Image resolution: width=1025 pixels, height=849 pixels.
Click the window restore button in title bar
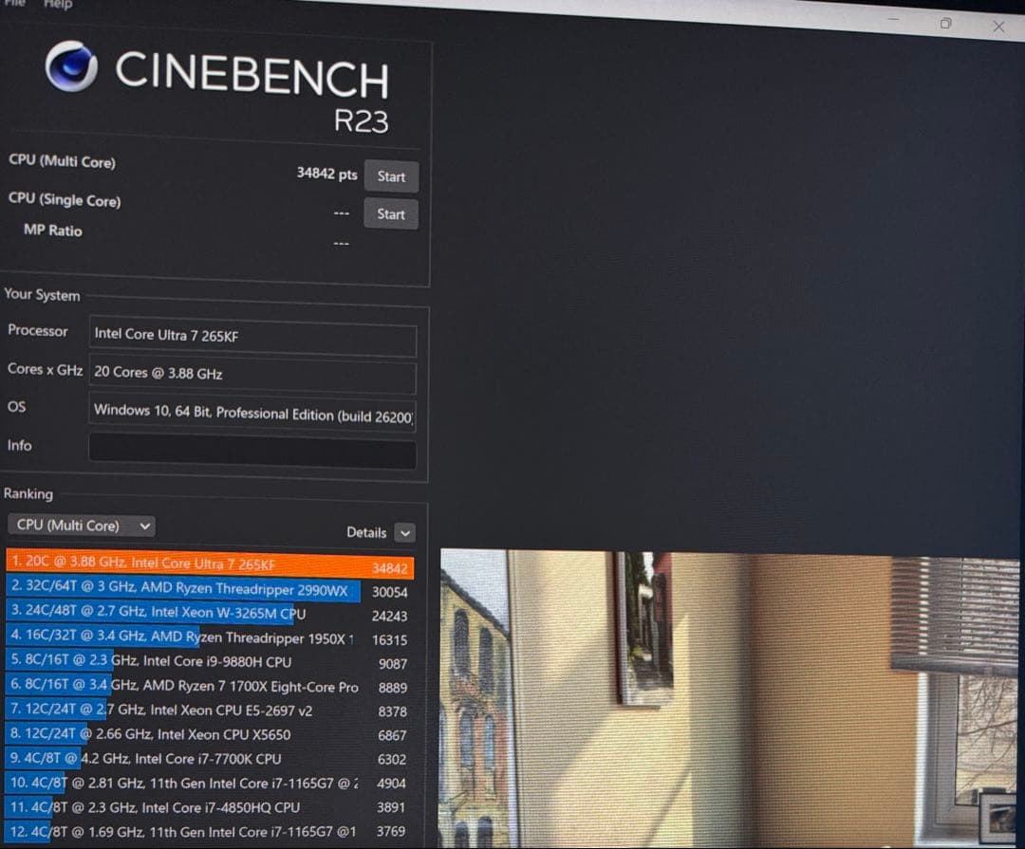945,22
